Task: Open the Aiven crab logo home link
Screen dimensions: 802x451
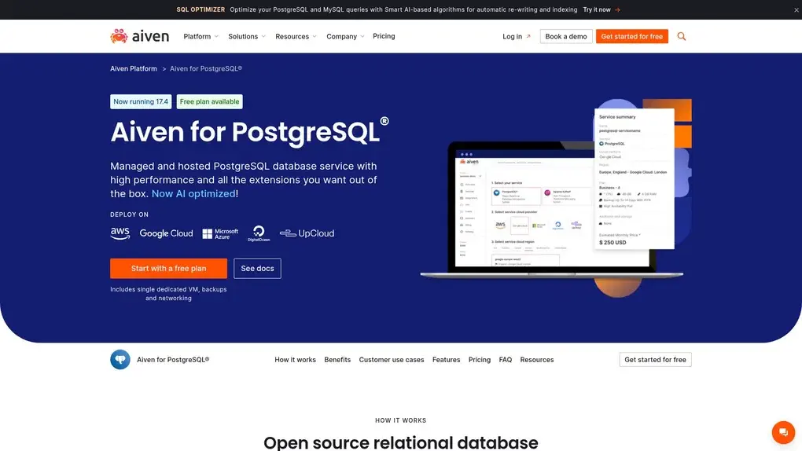Action: 139,36
